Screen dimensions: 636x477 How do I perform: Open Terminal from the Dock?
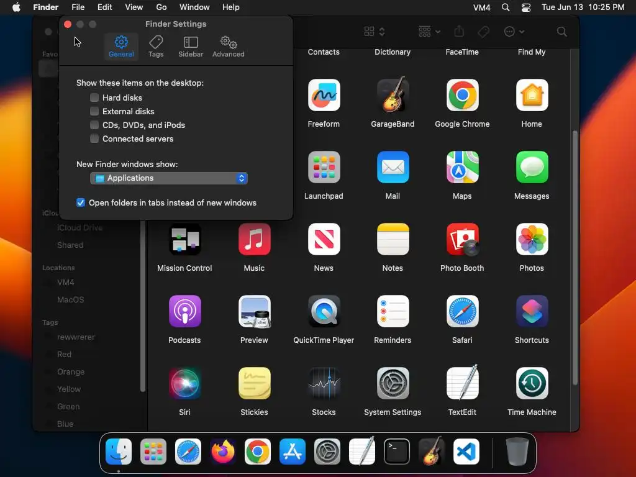point(396,452)
